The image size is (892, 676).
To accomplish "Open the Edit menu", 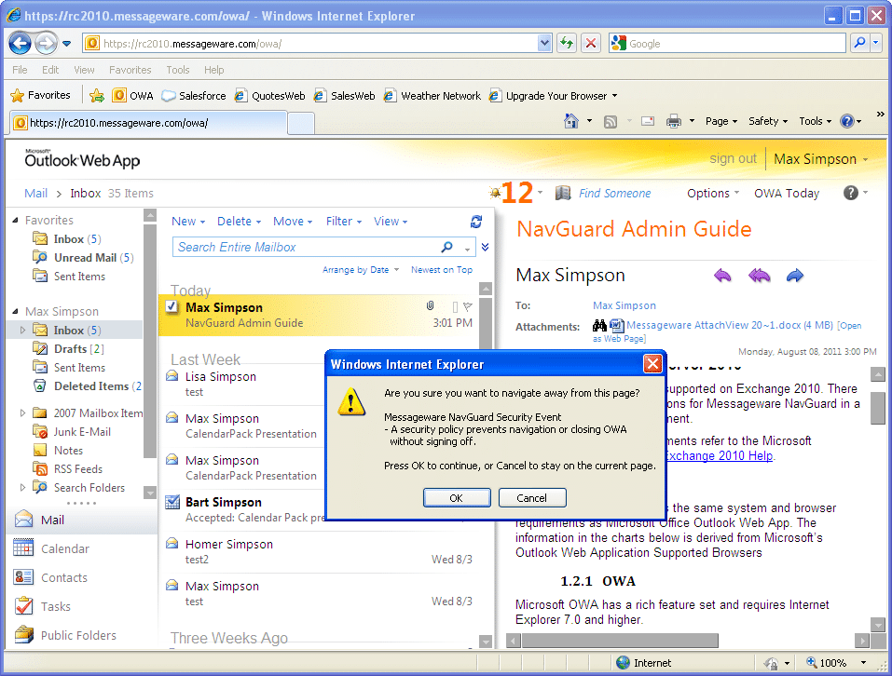I will tap(50, 70).
